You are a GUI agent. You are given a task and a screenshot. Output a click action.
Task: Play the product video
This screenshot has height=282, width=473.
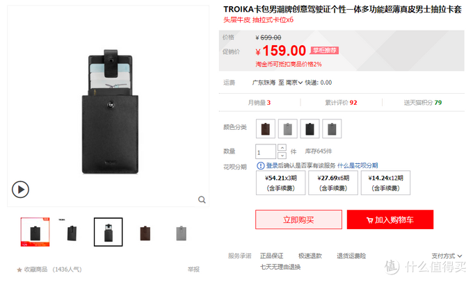pyautogui.click(x=20, y=190)
